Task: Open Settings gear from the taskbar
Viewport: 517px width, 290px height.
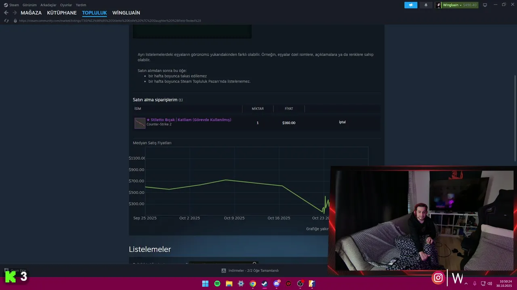Action: [241, 284]
